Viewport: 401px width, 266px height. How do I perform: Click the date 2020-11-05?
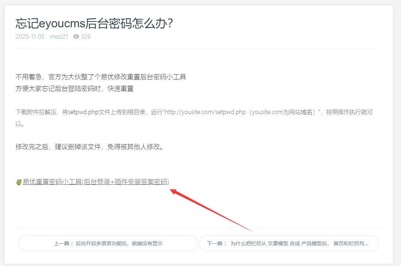(x=30, y=36)
